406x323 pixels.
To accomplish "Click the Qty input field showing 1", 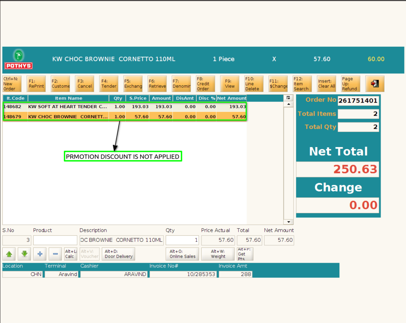I will pos(182,240).
